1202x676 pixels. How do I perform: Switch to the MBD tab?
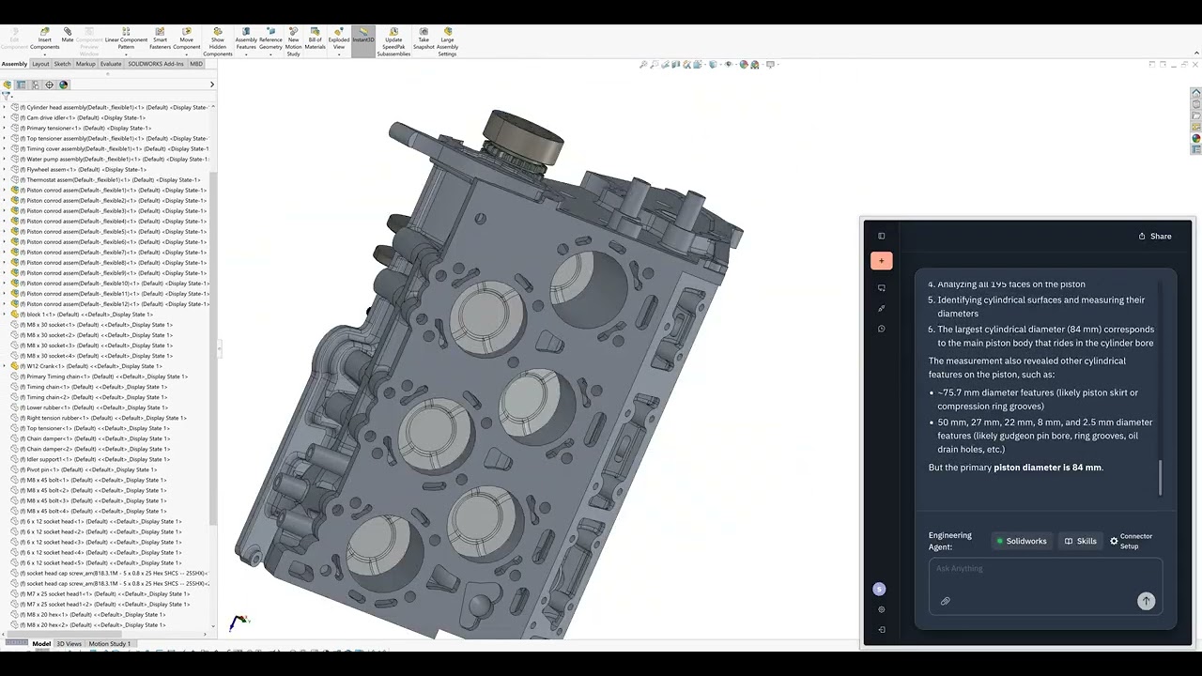click(x=196, y=64)
